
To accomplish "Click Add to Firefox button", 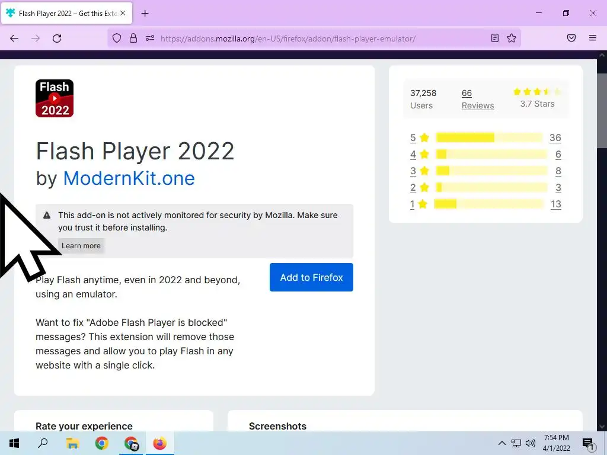I will 311,277.
